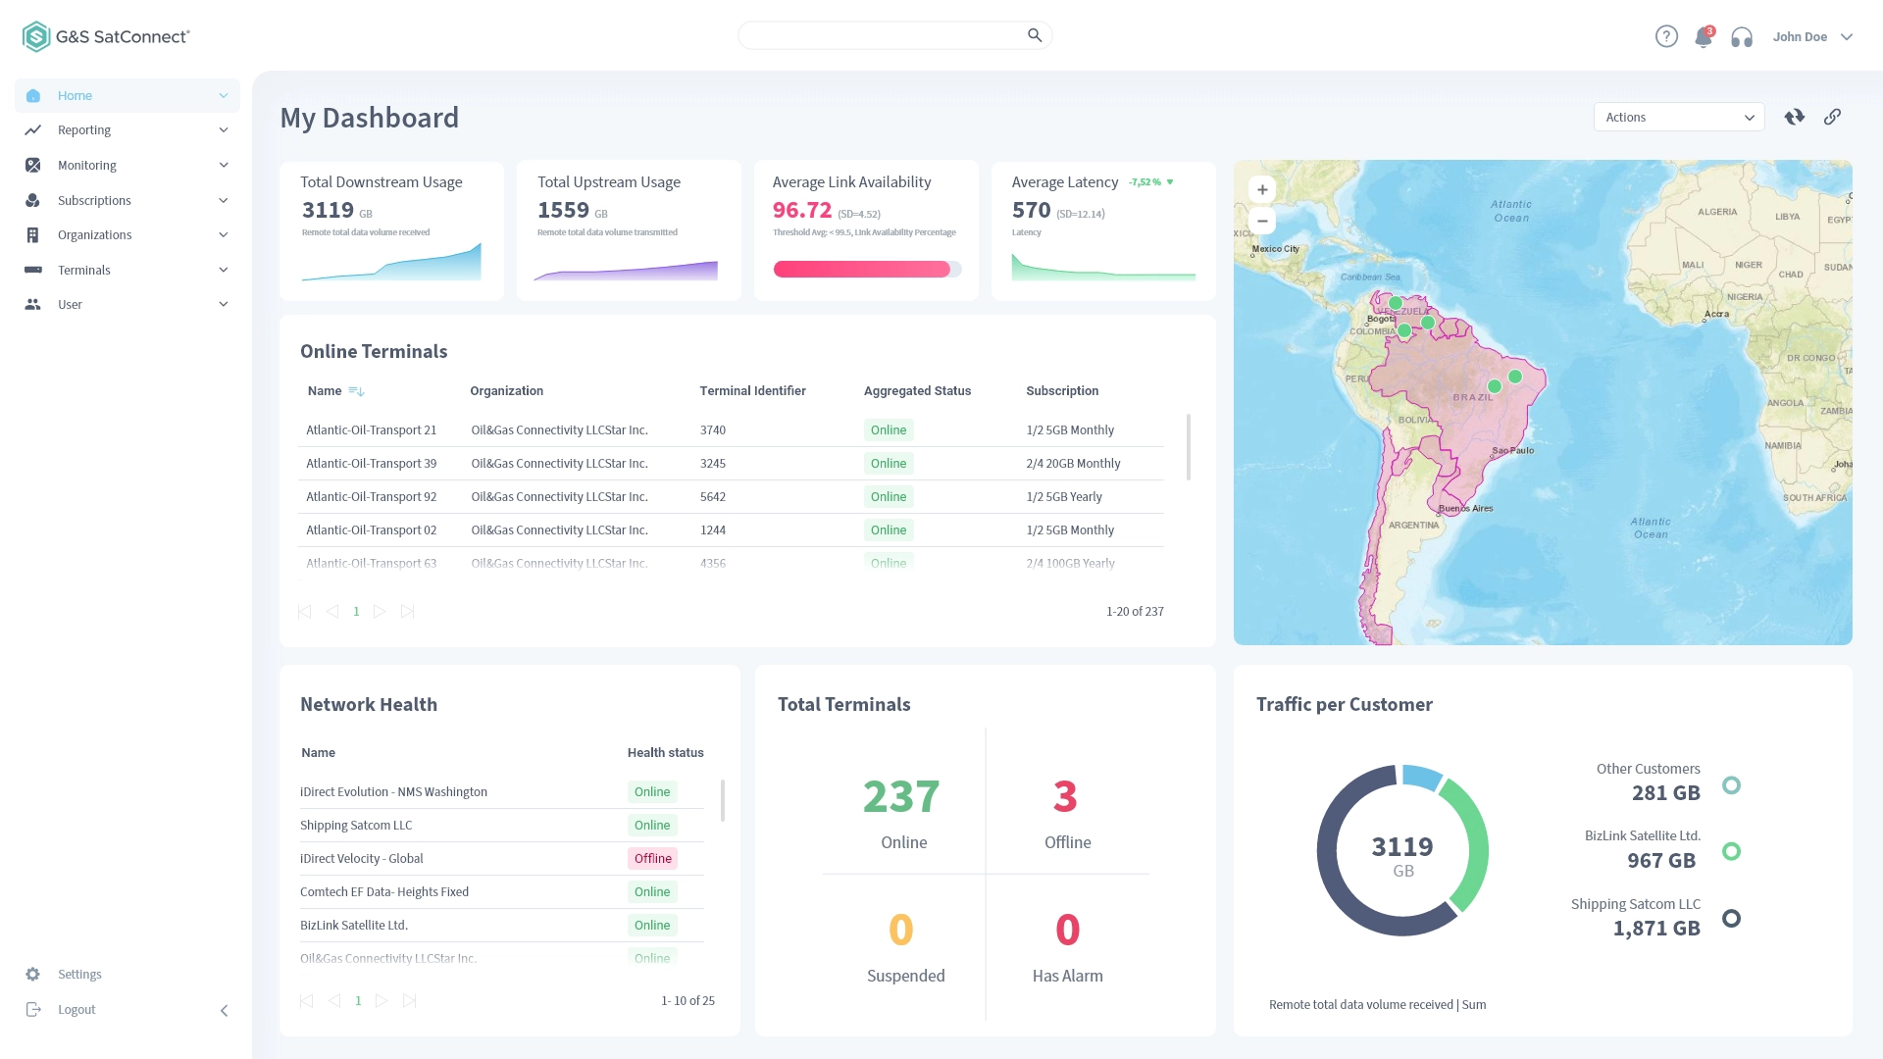
Task: Expand the Monitoring menu chevron
Action: pyautogui.click(x=224, y=165)
